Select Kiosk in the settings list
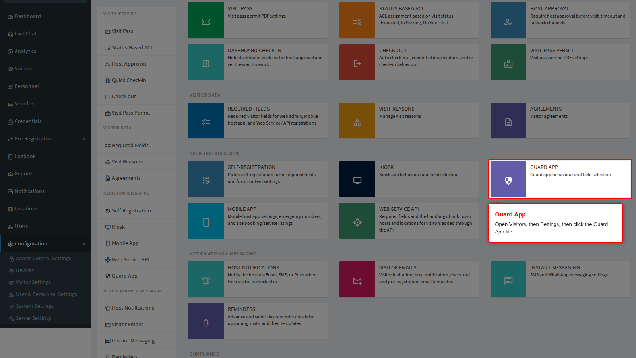 137,227
